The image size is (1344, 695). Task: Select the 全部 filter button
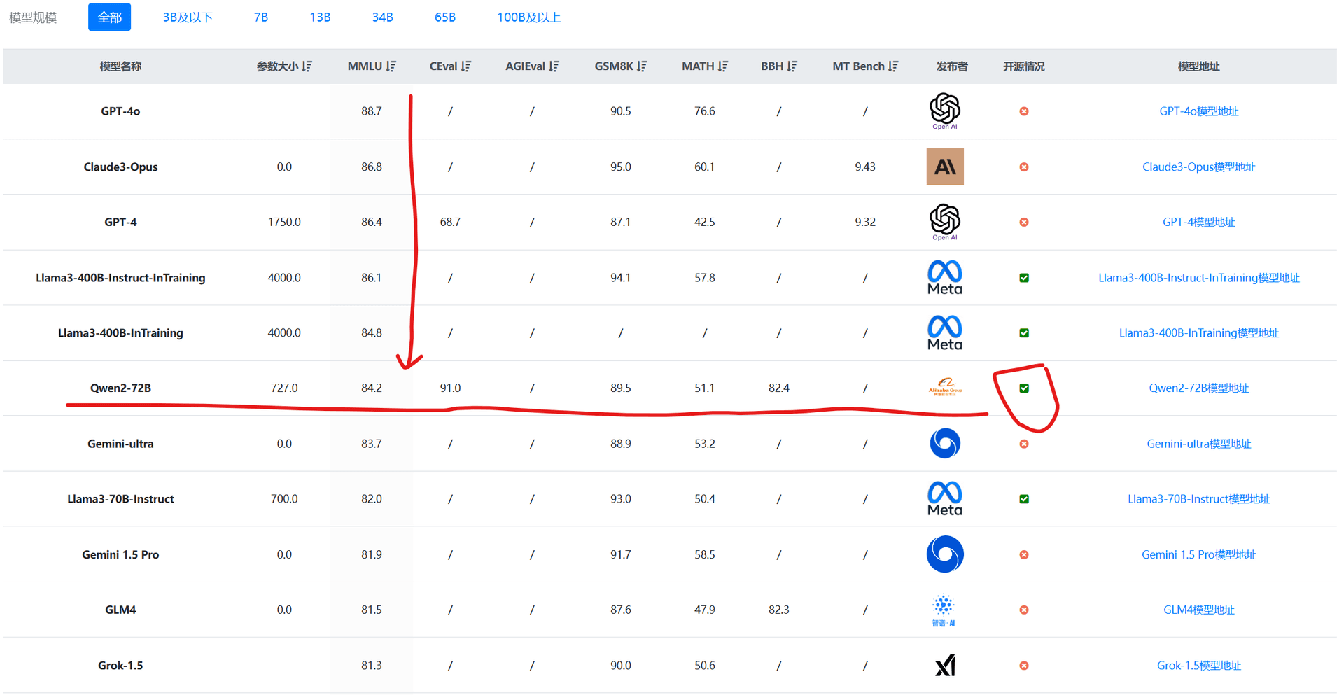tap(109, 17)
